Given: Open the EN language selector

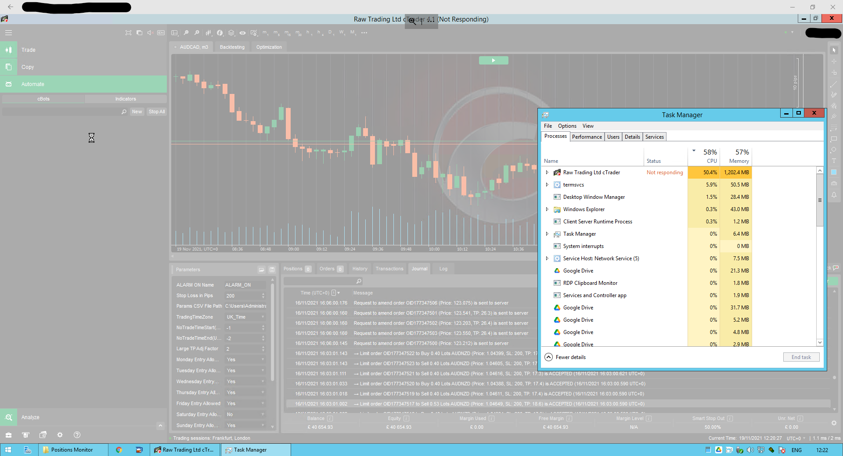Looking at the screenshot, I should coord(161,32).
